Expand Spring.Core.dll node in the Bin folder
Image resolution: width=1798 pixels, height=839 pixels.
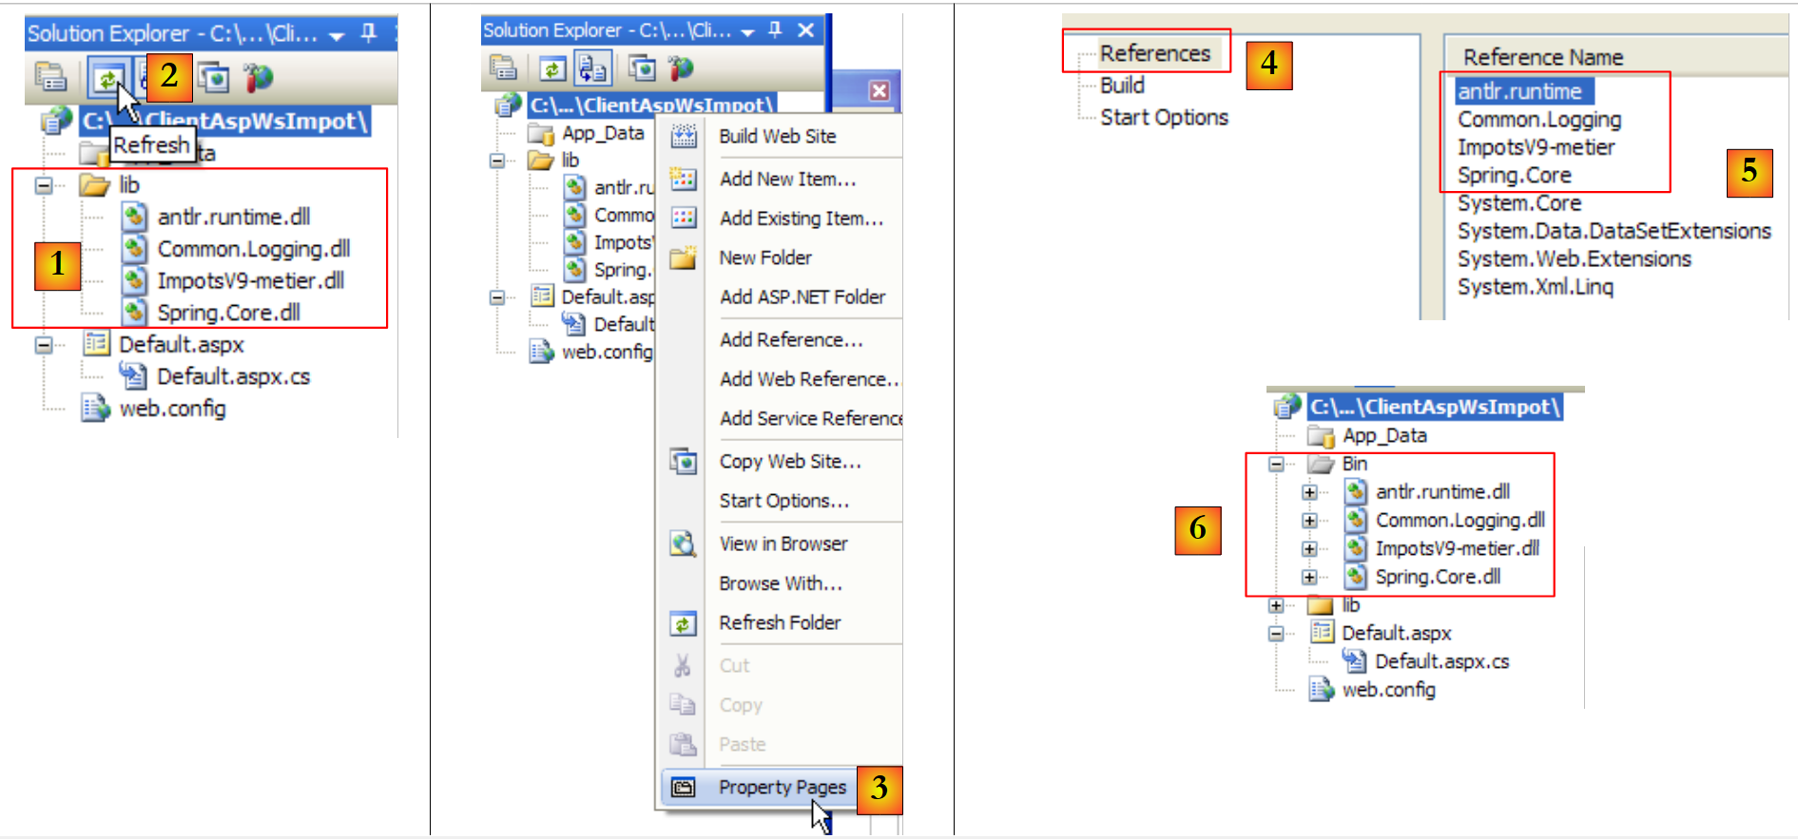pyautogui.click(x=1309, y=577)
